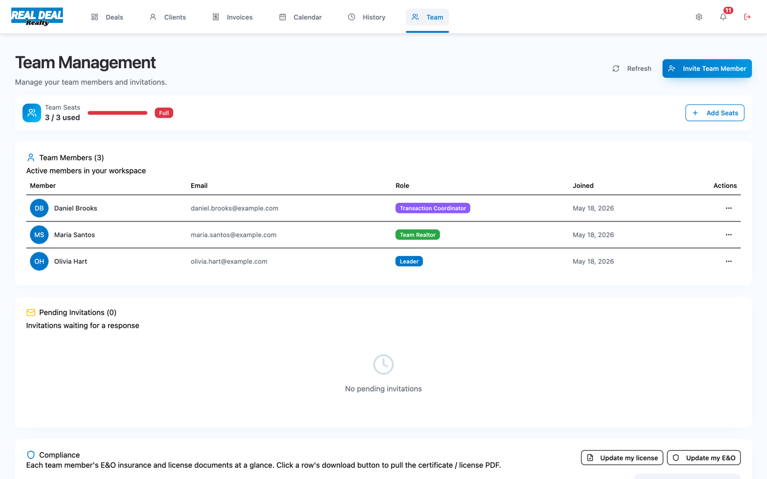View the History tab
Viewport: 767px width, 479px height.
366,17
